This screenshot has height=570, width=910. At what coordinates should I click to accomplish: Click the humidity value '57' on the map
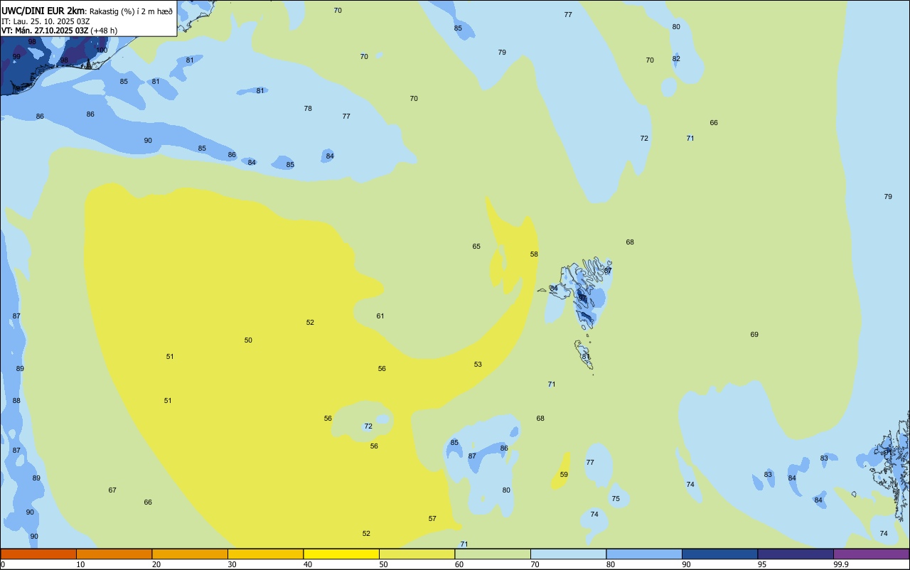click(x=432, y=519)
